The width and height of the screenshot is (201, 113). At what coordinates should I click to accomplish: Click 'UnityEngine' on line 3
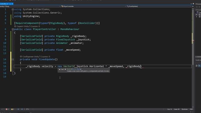click(x=31, y=16)
